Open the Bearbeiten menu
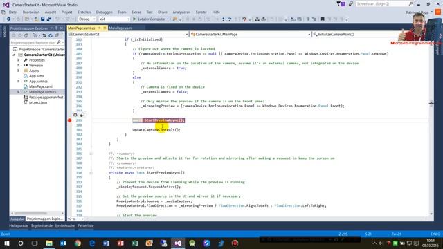Viewport: 443px width, 249px height. click(x=31, y=12)
